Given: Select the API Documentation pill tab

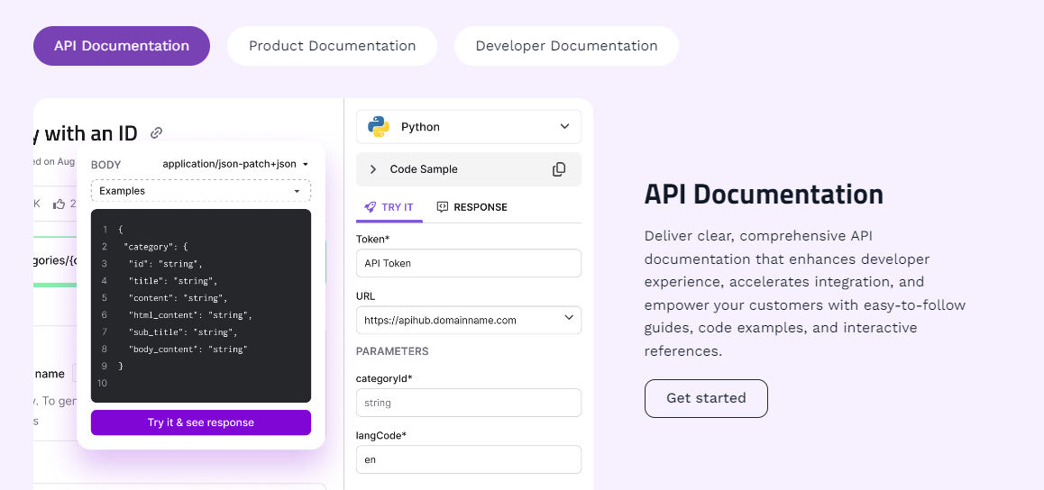Looking at the screenshot, I should [122, 46].
